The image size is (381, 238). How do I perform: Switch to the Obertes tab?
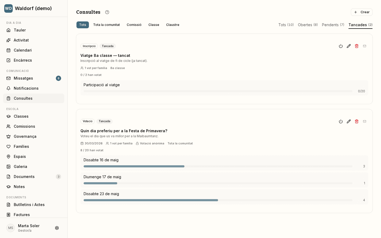point(308,25)
